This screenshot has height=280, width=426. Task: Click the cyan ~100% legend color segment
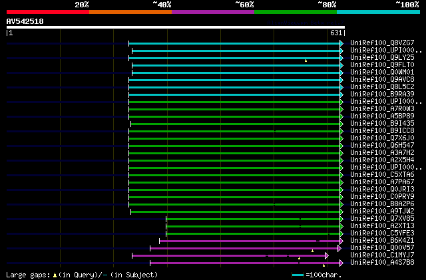pos(379,12)
